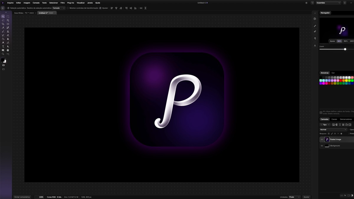Toggle the Ajustar checkbox in options bar

(100, 8)
